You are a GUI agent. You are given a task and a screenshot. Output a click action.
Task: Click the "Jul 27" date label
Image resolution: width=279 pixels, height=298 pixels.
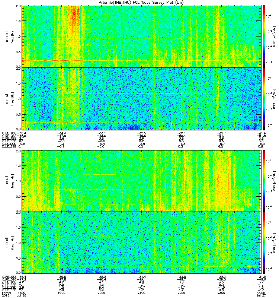click(261, 295)
